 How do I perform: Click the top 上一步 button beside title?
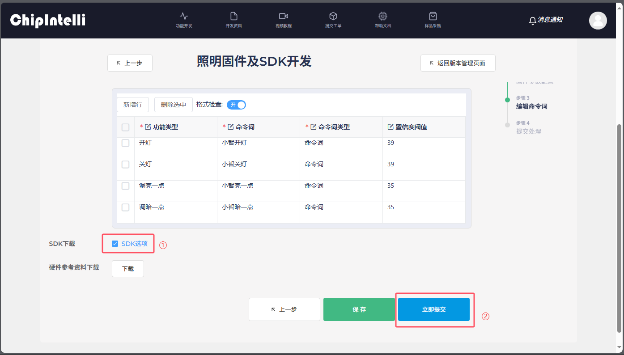click(x=130, y=63)
